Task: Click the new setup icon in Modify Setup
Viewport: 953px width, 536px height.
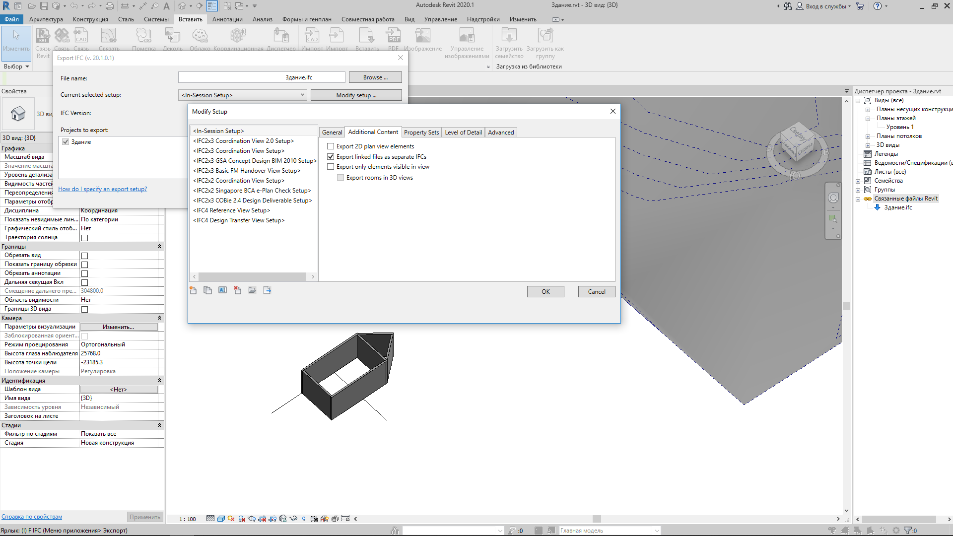Action: tap(194, 290)
